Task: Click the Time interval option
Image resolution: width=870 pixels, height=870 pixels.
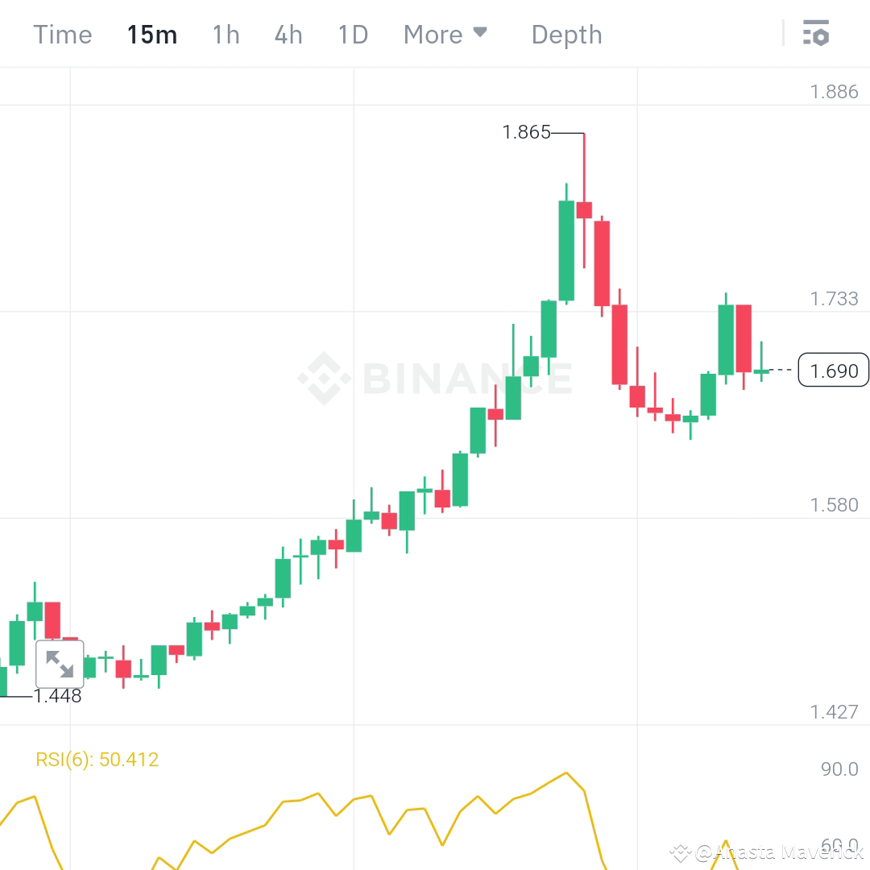Action: point(62,34)
